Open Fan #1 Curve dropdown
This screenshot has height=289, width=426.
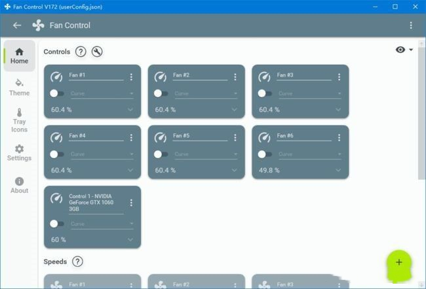102,93
